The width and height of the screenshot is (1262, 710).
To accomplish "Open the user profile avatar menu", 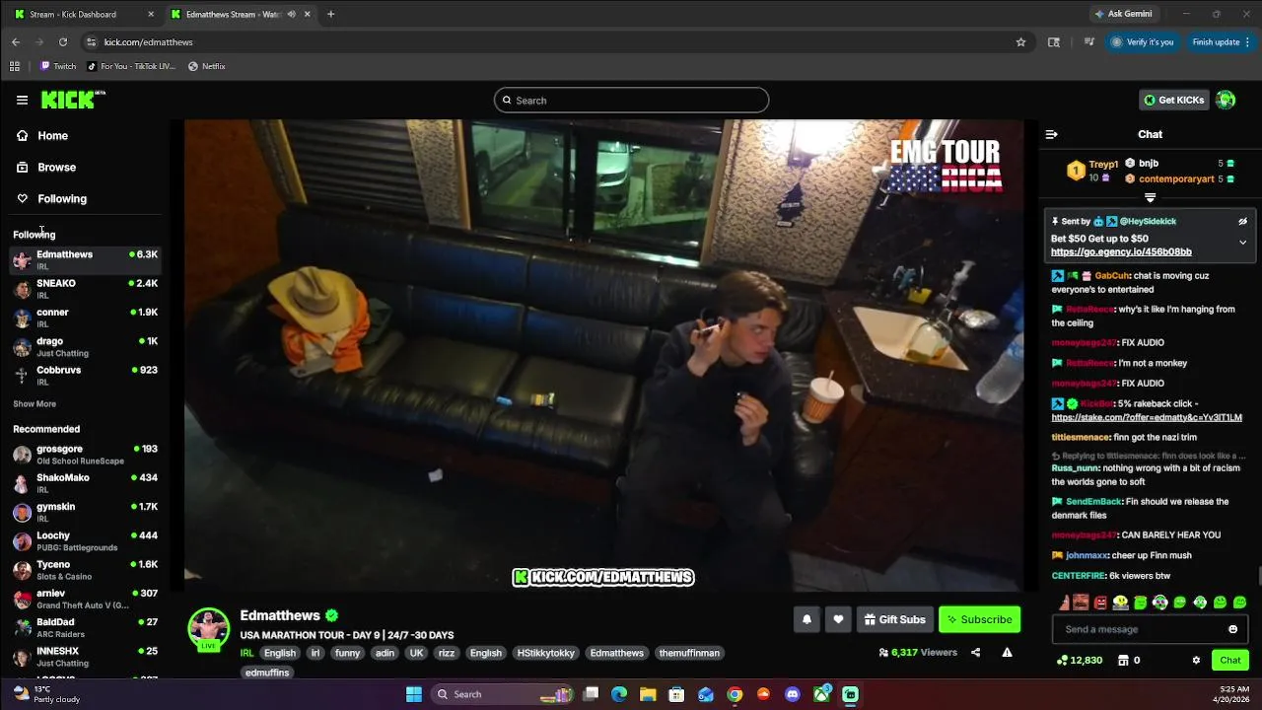I will [x=1226, y=100].
